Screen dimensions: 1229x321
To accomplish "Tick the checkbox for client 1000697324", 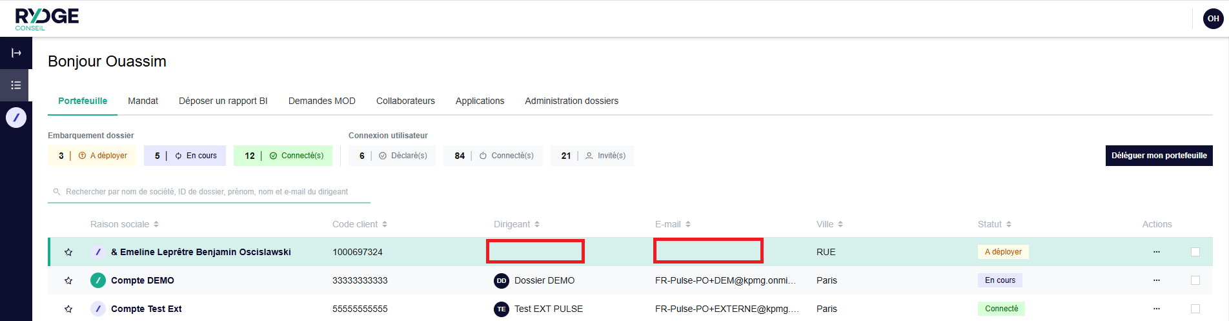I will pos(1195,252).
